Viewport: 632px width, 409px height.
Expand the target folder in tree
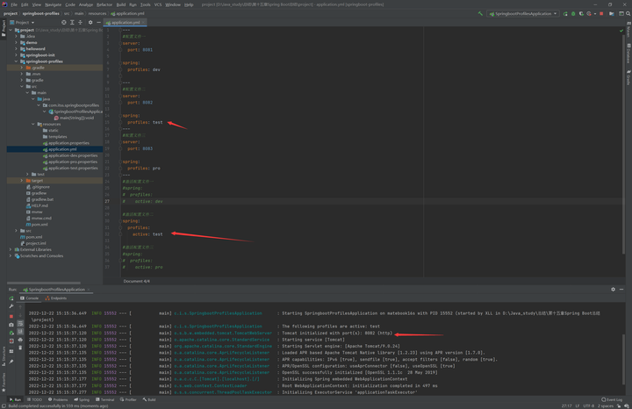click(x=22, y=181)
